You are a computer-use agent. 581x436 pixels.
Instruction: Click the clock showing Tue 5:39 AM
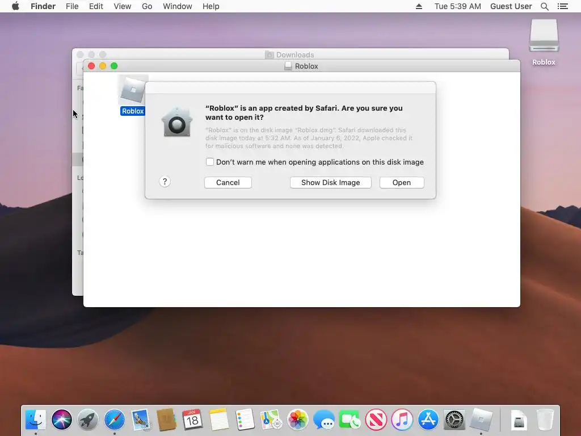(x=458, y=6)
